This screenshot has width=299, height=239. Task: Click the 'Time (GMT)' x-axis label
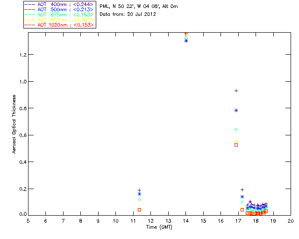pos(159,227)
